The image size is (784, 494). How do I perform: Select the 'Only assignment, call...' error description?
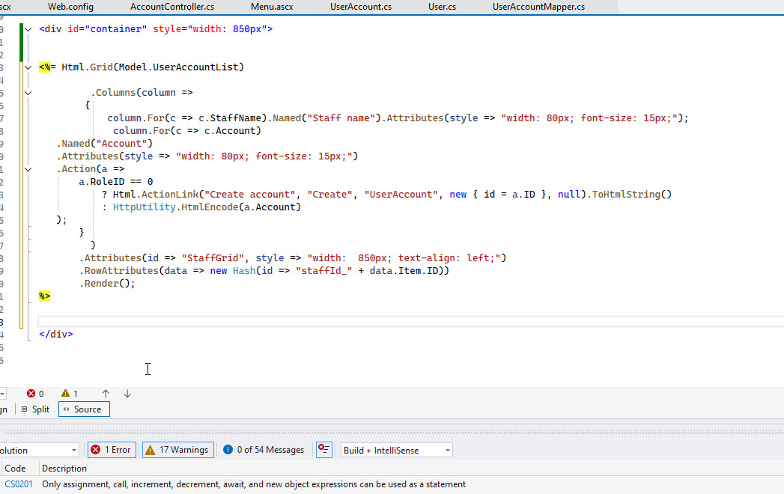tap(254, 484)
